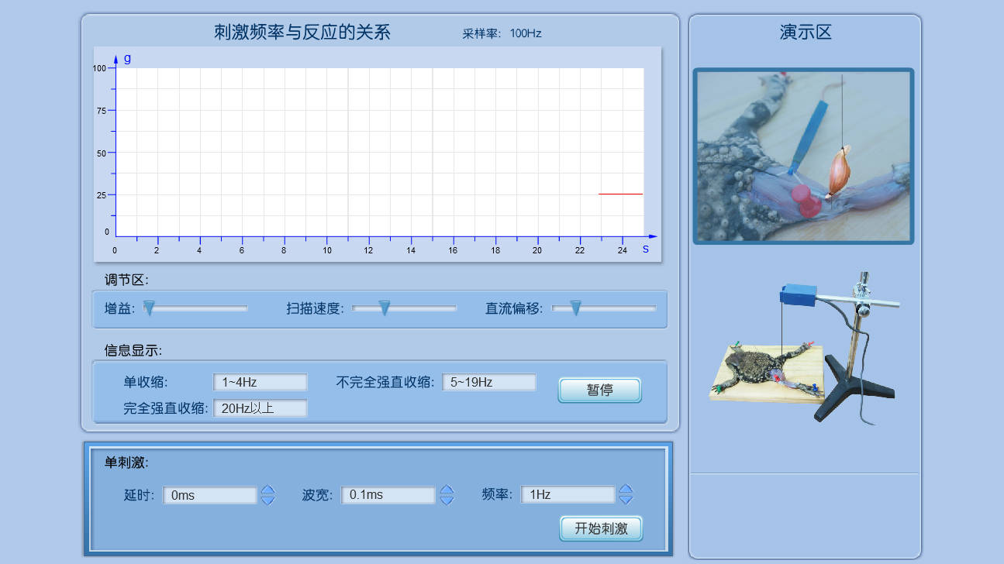Raise 频率 using the up arrow
The width and height of the screenshot is (1004, 564).
(626, 490)
